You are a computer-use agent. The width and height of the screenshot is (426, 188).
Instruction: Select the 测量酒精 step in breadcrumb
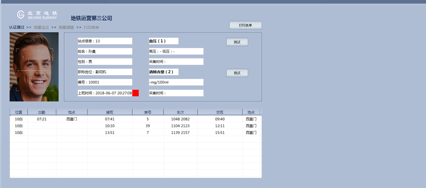(x=66, y=27)
